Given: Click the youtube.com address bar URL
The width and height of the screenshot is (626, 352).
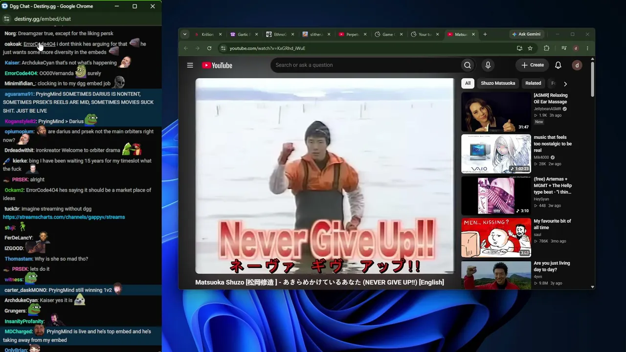Looking at the screenshot, I should pyautogui.click(x=268, y=48).
